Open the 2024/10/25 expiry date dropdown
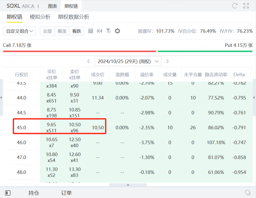The image size is (256, 198). 128,61
